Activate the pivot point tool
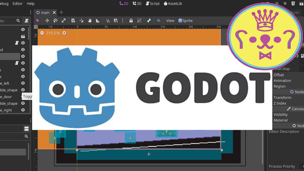This screenshot has width=304, height=171. pos(81,20)
